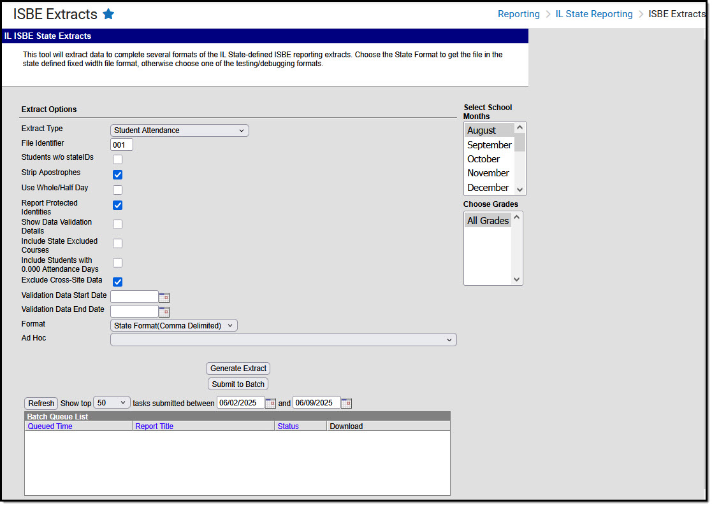
Task: Sort batch queue by Queued Time
Action: pos(50,426)
